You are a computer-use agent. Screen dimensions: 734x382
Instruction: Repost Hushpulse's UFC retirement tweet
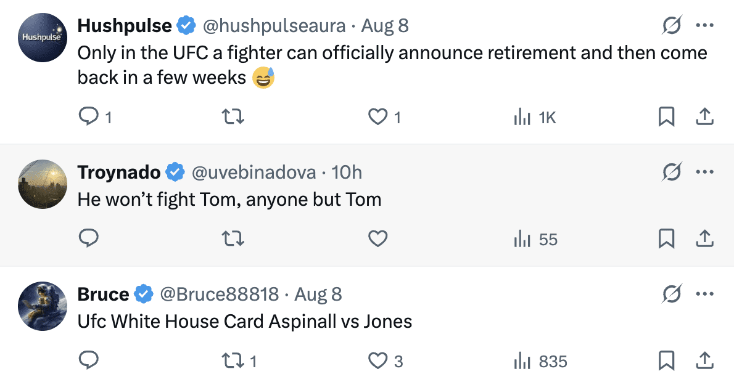(x=233, y=116)
